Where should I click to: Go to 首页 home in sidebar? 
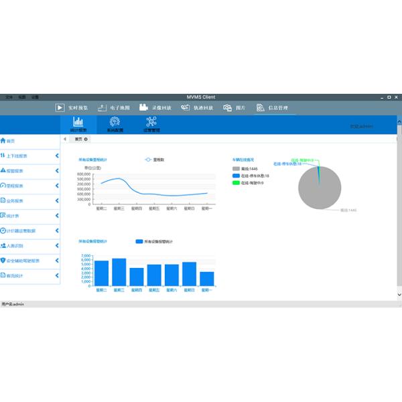point(10,141)
